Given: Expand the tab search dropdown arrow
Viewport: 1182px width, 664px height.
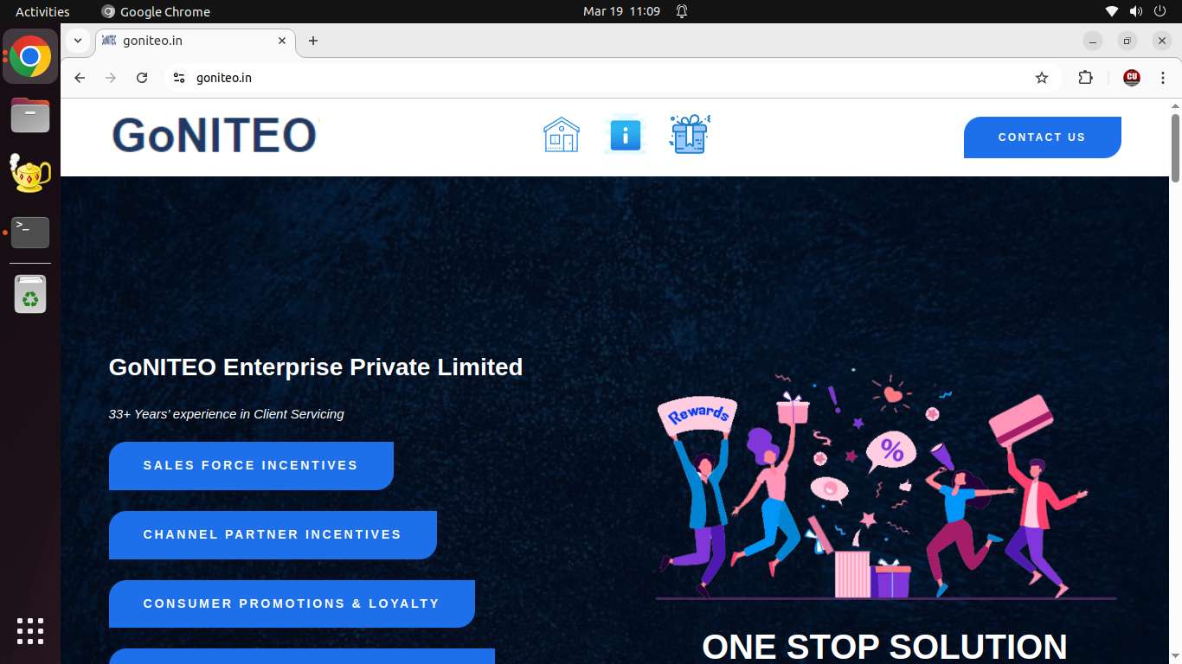Looking at the screenshot, I should [78, 41].
